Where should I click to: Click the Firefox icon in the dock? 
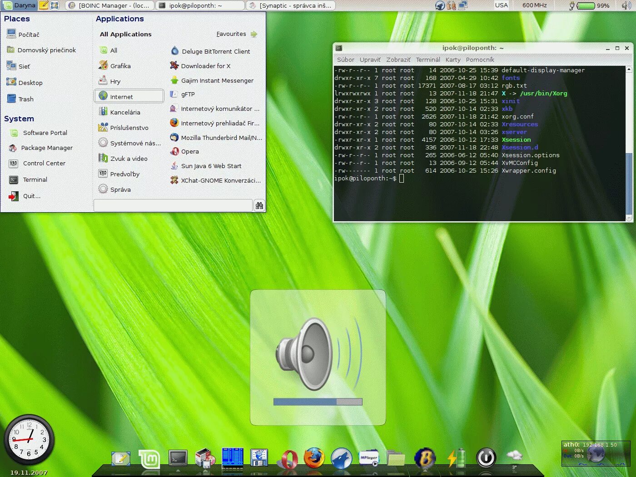pyautogui.click(x=314, y=458)
